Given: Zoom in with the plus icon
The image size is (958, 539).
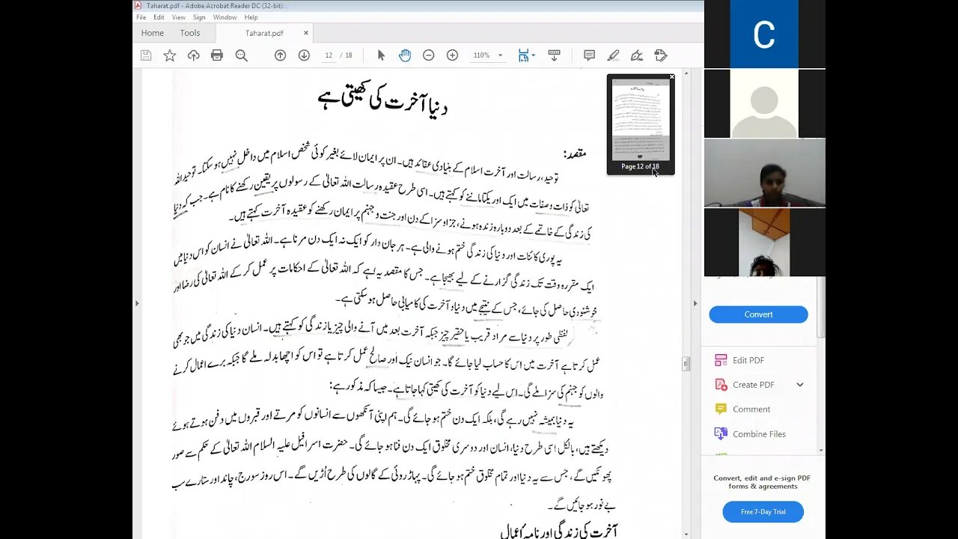Looking at the screenshot, I should click(x=452, y=55).
